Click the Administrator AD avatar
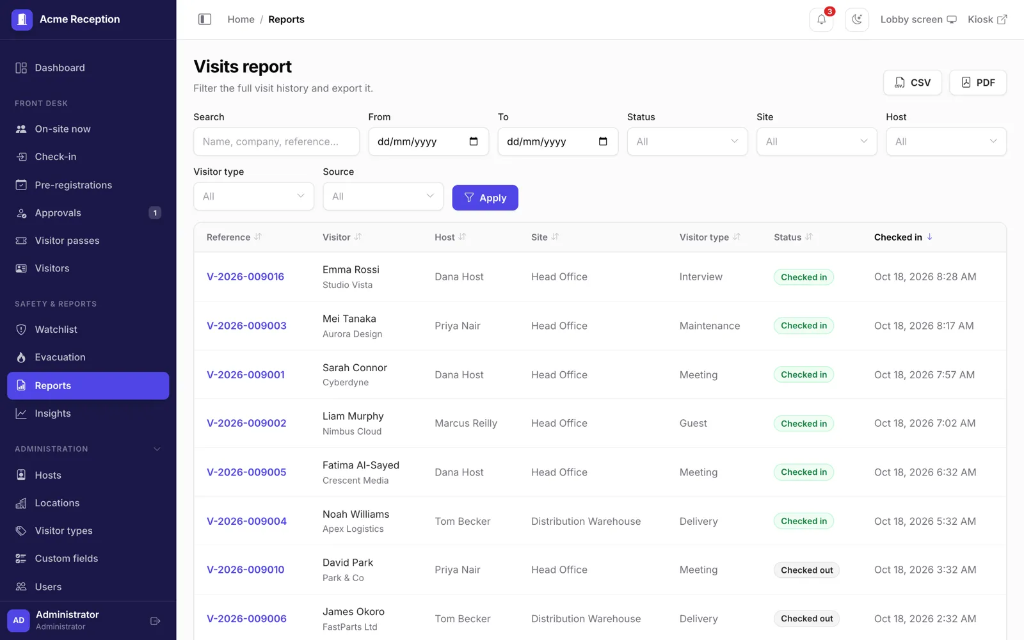This screenshot has height=640, width=1024. point(19,620)
